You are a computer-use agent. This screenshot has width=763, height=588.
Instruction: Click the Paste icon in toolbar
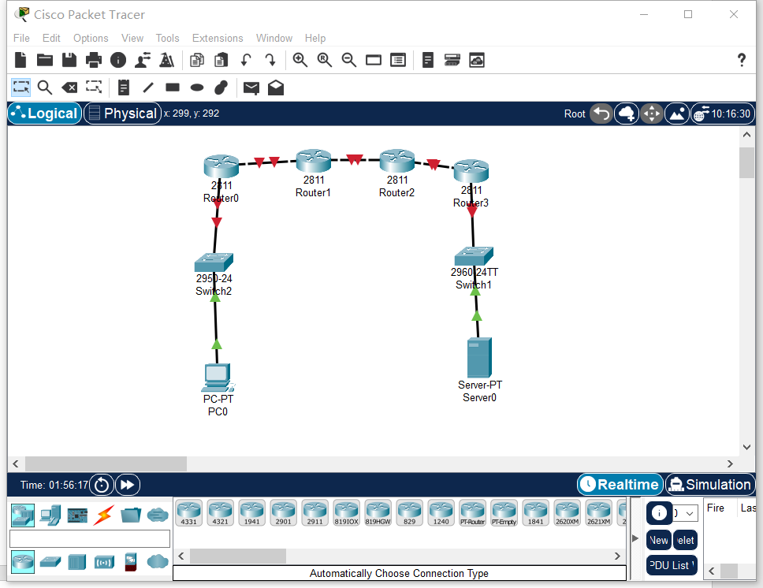[x=221, y=60]
